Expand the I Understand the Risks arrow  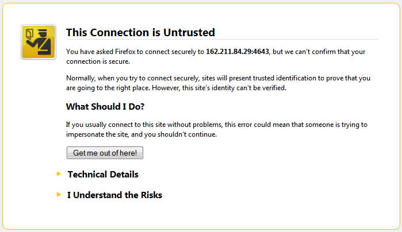[x=59, y=195]
